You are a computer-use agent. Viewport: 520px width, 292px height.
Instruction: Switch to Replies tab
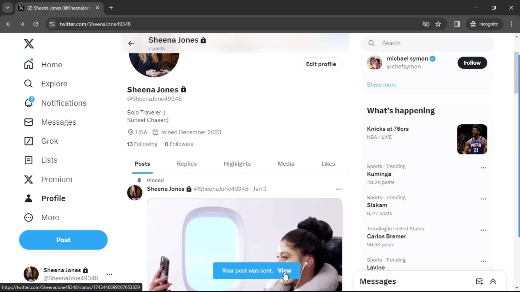tap(187, 164)
